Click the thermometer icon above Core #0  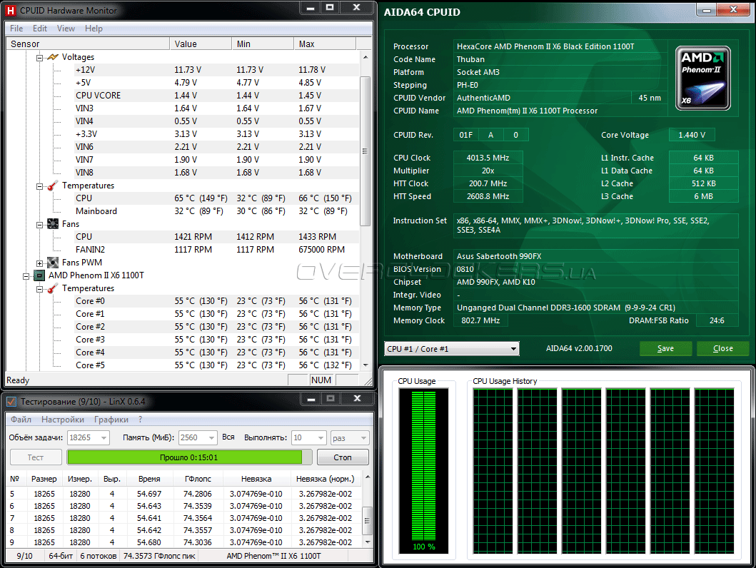(x=52, y=288)
